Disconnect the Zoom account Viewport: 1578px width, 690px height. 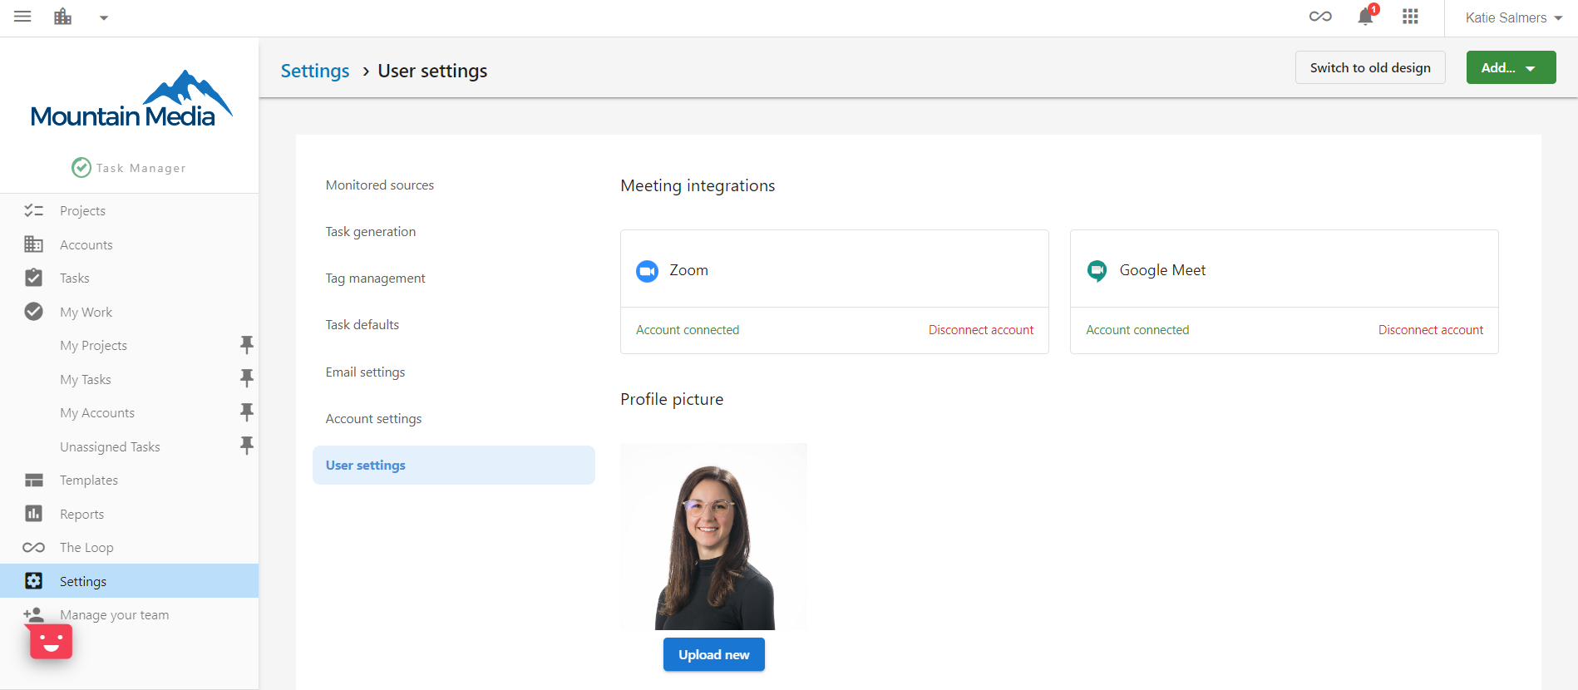pos(981,330)
